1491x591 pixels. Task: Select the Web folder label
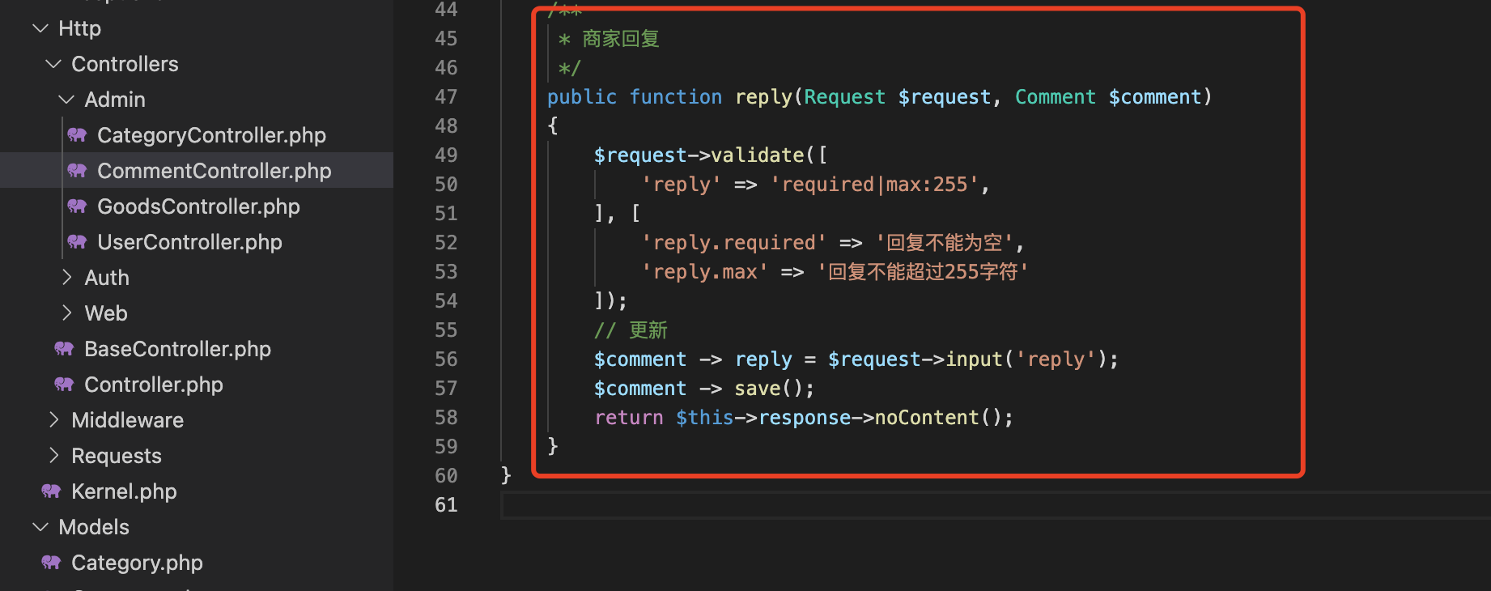106,313
